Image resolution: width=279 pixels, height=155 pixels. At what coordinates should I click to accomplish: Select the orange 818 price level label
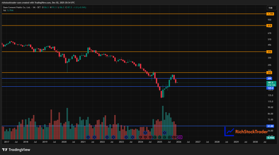(x=269, y=26)
